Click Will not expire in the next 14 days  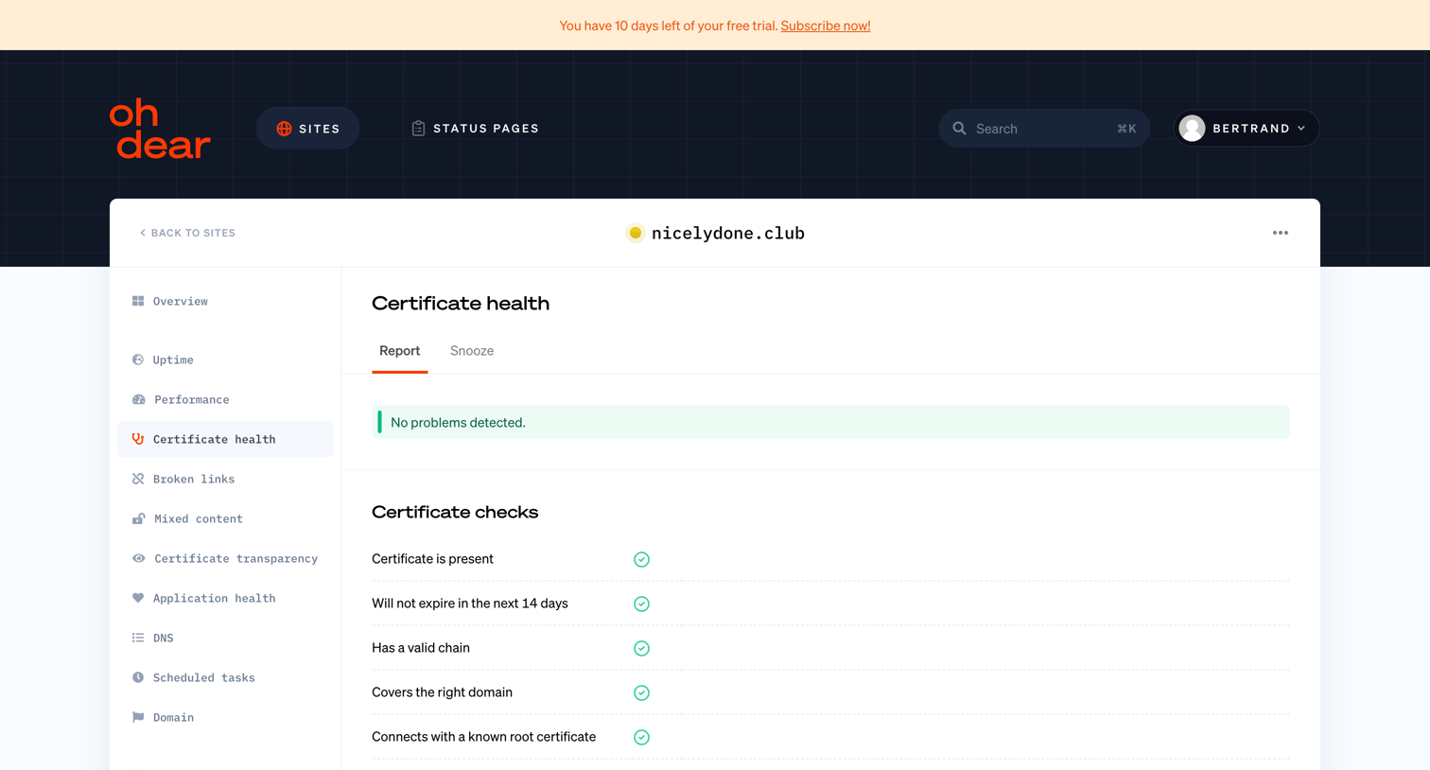(x=470, y=604)
